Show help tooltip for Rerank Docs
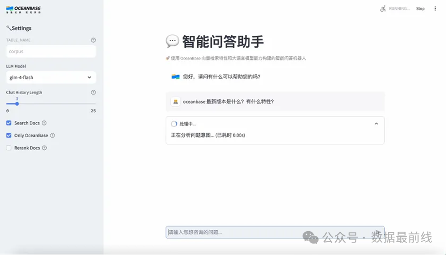The height and width of the screenshot is (255, 446). coord(44,148)
